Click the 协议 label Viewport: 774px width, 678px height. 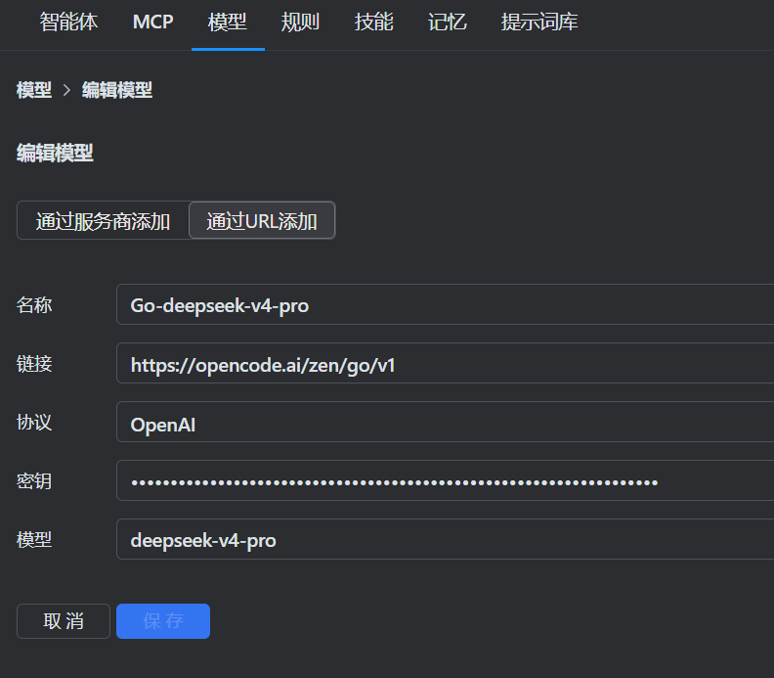[34, 423]
